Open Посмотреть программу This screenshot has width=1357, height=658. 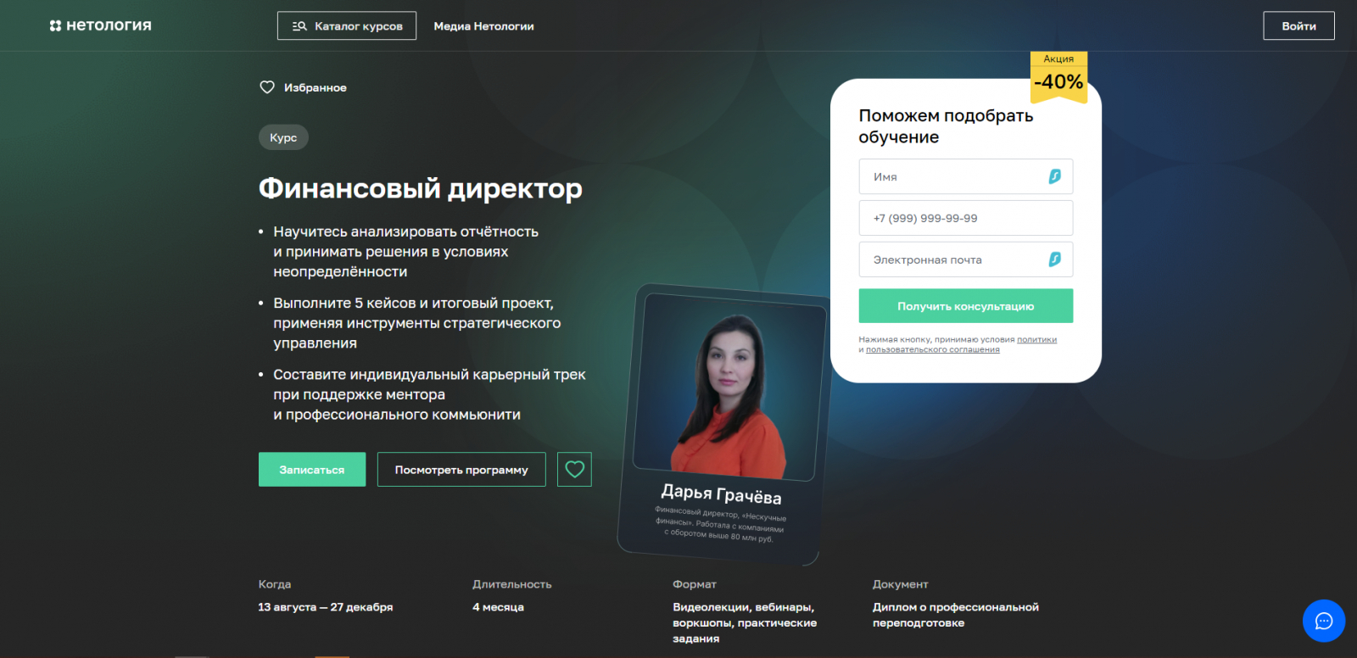click(x=461, y=469)
